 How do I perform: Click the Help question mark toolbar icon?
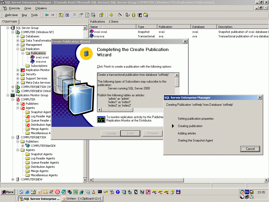(x=101, y=15)
